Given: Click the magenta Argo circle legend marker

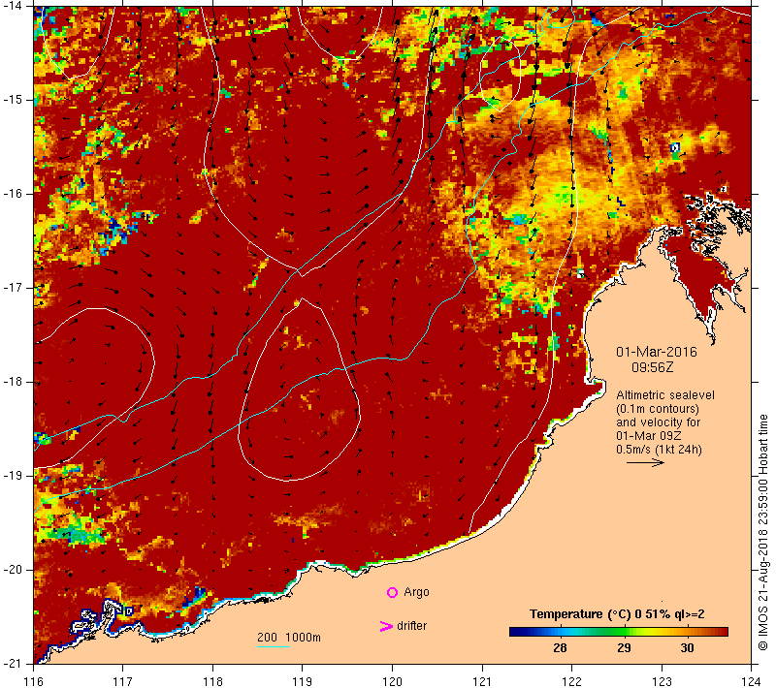Looking at the screenshot, I should pyautogui.click(x=392, y=592).
